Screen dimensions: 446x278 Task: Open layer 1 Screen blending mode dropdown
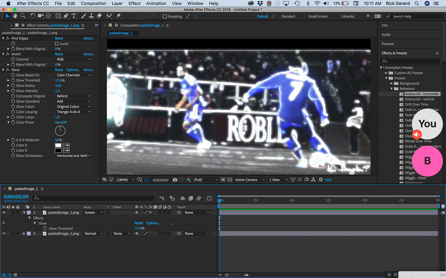tap(94, 213)
